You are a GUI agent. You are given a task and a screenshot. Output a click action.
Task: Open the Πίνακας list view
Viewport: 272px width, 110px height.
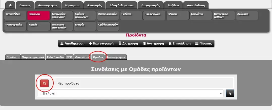[x=203, y=43]
